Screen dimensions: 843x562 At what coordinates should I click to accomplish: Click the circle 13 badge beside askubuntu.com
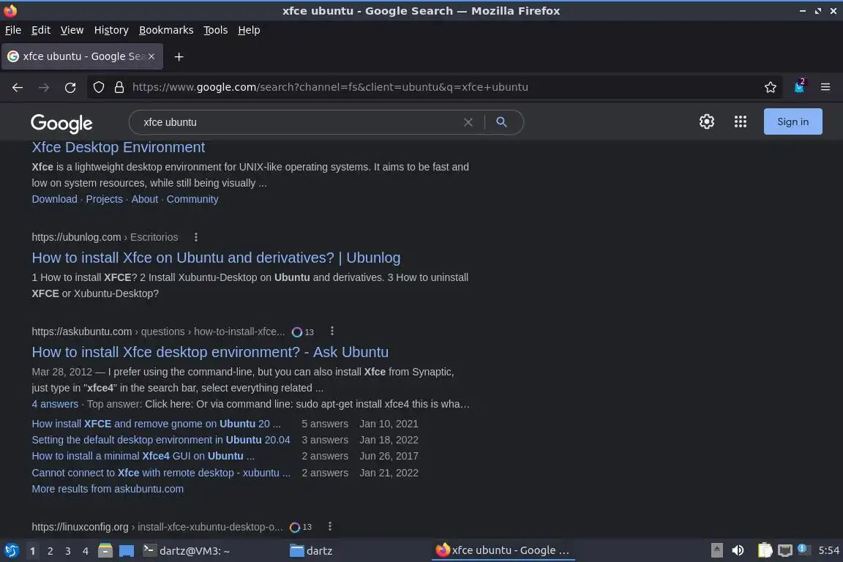pos(303,331)
